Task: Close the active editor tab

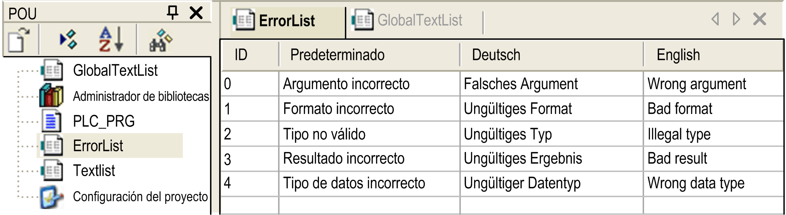Action: click(759, 19)
